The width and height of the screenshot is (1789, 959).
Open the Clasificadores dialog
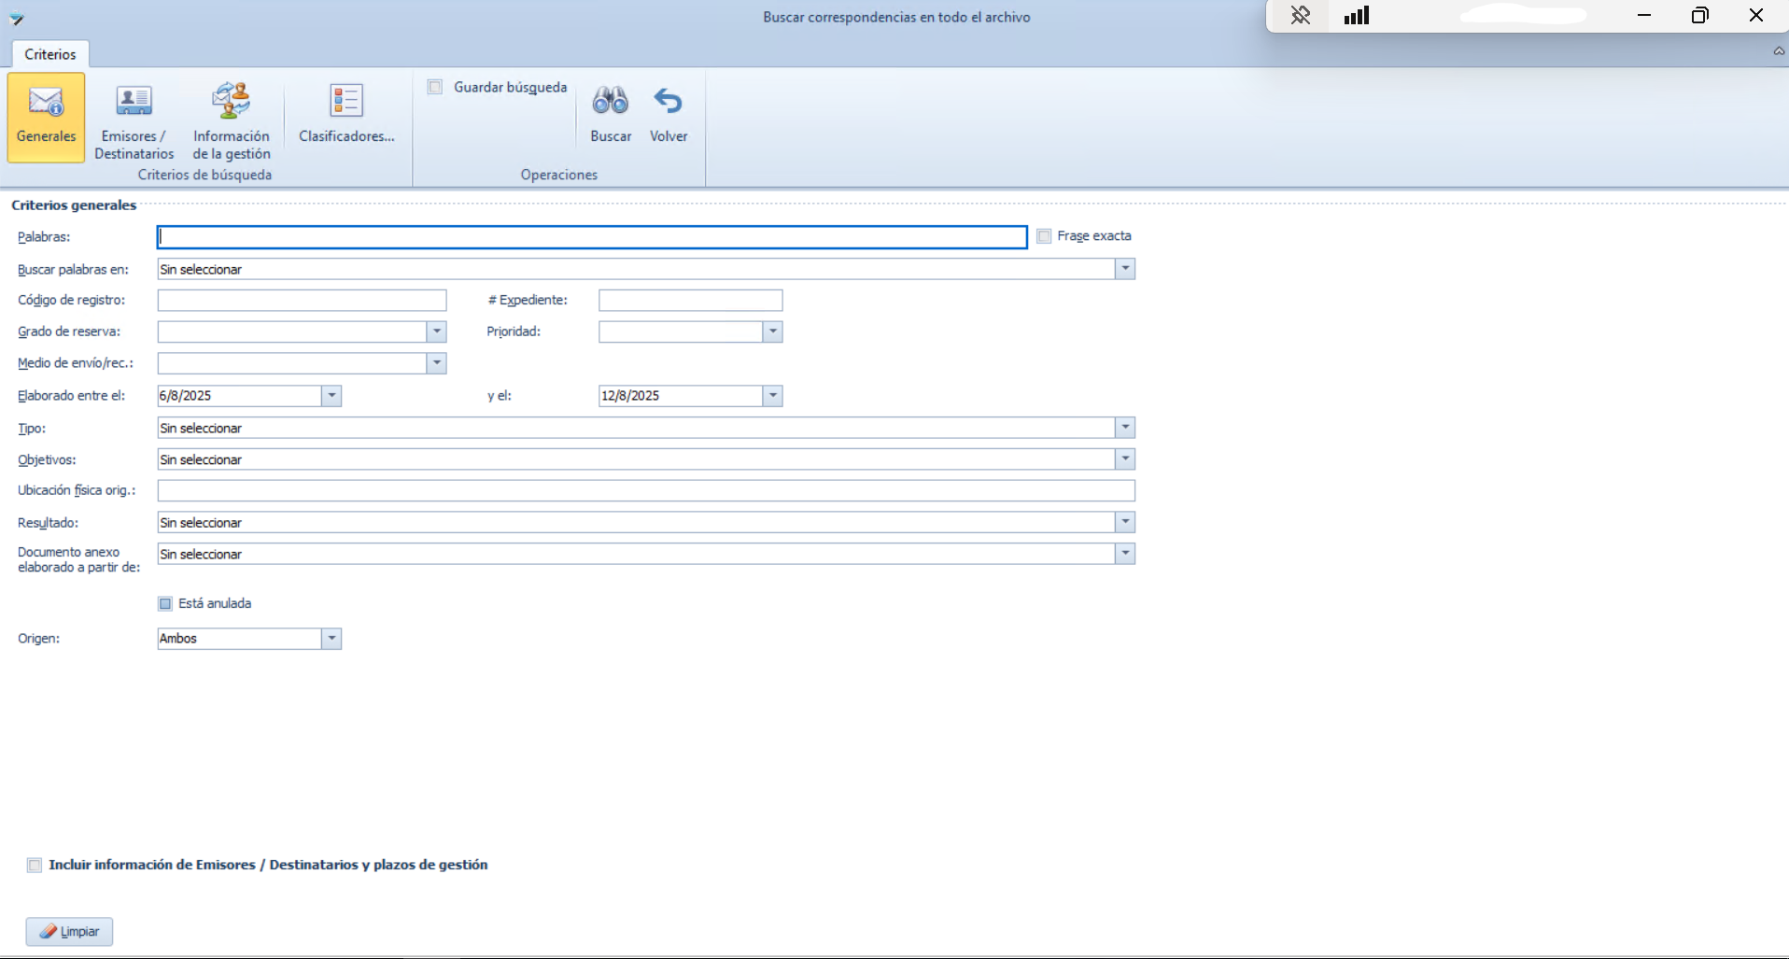click(345, 112)
